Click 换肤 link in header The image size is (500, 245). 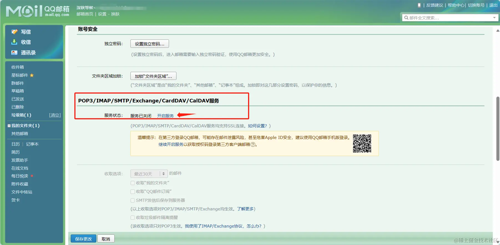click(115, 14)
